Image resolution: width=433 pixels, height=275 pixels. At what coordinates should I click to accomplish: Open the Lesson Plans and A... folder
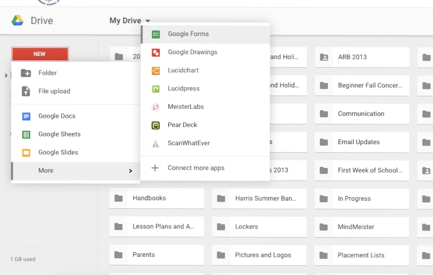(x=157, y=227)
